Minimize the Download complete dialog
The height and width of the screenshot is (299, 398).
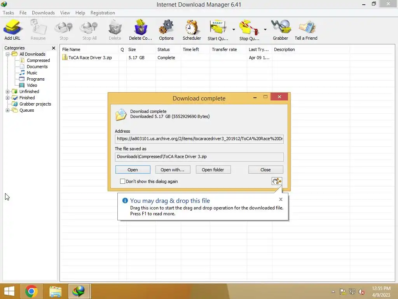(x=255, y=97)
